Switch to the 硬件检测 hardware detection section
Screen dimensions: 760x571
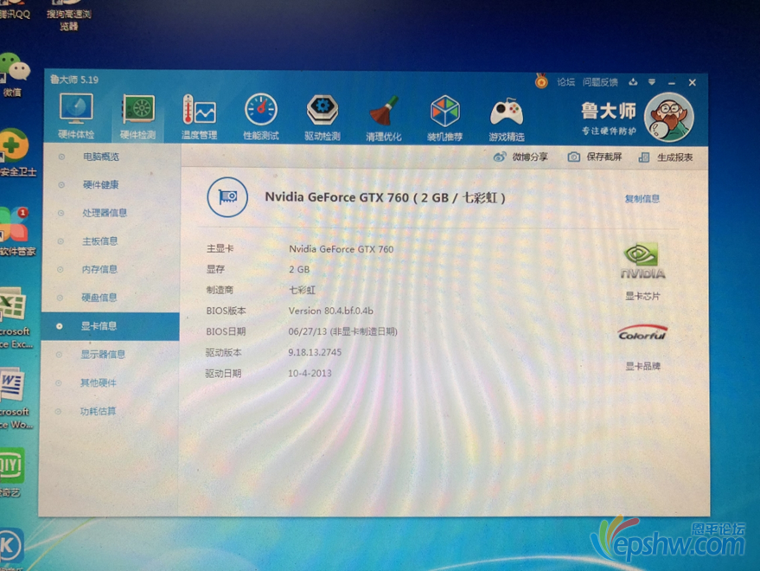pos(137,117)
